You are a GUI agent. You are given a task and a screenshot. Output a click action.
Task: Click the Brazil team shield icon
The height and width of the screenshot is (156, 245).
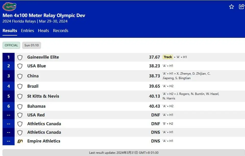coord(20,86)
